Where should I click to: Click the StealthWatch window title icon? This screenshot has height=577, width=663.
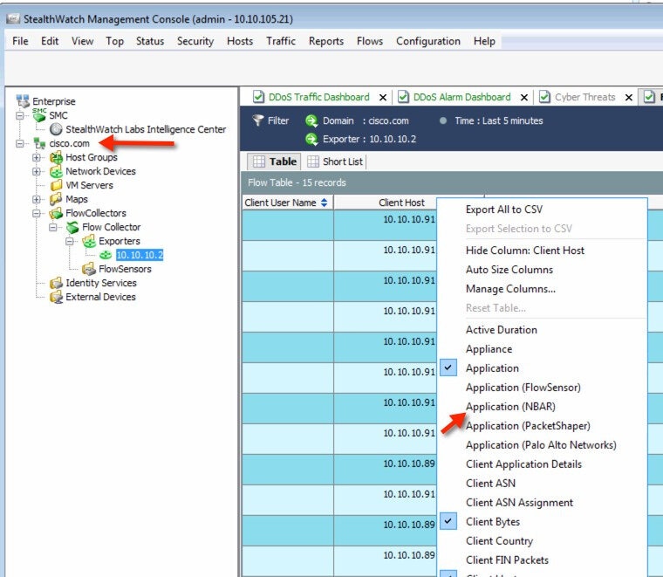pyautogui.click(x=14, y=18)
